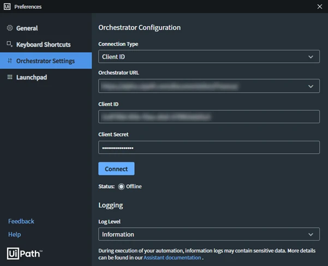328x266 pixels.
Task: Click the Connect button
Action: tap(116, 168)
